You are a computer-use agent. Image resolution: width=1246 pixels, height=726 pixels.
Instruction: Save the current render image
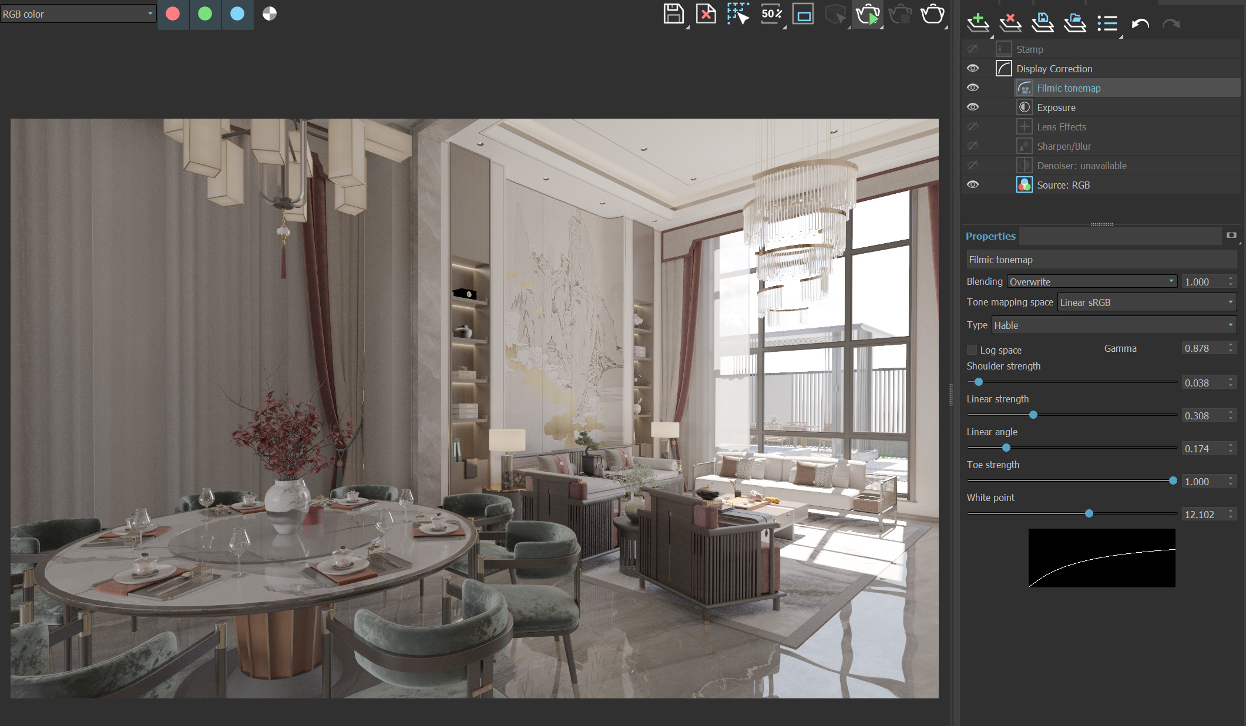[x=674, y=14]
